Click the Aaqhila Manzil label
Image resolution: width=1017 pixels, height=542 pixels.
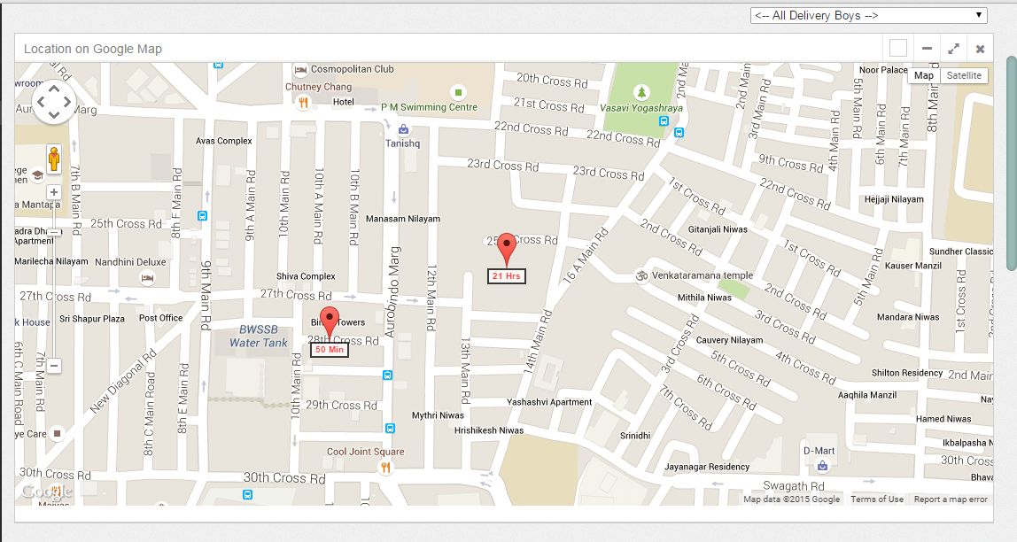(x=867, y=395)
